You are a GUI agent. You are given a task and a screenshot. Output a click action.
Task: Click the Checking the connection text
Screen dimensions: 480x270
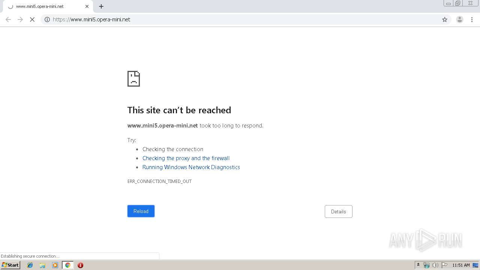[x=173, y=149]
